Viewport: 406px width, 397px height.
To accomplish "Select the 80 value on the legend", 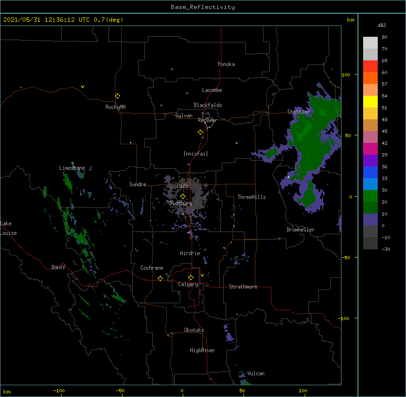I will pyautogui.click(x=384, y=37).
